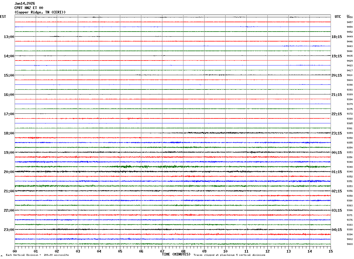The image size is (354, 259).
Task: Click the 22:15 UTC time label
Action: (x=337, y=114)
